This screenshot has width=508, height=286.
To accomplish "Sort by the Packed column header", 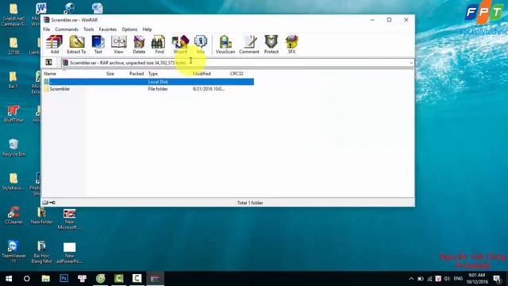I will [x=137, y=74].
